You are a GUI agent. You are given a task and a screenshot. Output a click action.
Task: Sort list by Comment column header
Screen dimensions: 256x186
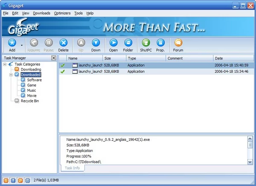[x=189, y=58]
